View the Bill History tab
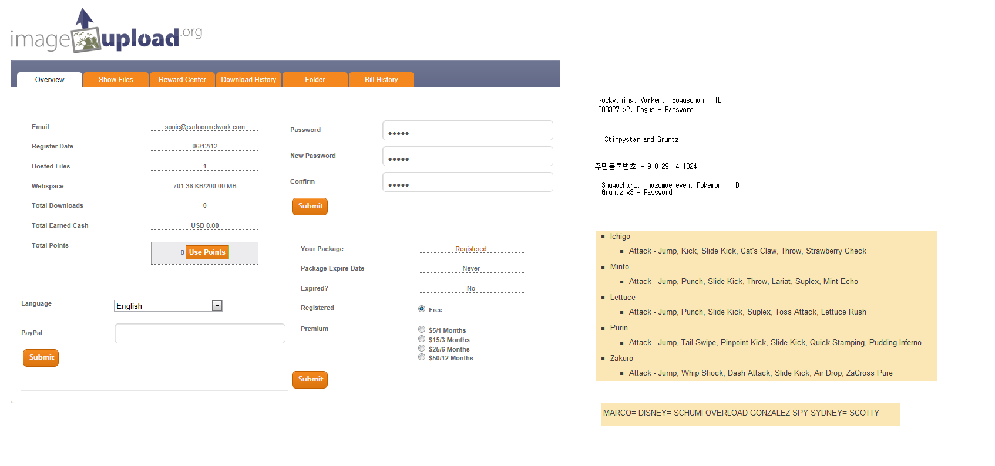Image resolution: width=995 pixels, height=466 pixels. [381, 80]
